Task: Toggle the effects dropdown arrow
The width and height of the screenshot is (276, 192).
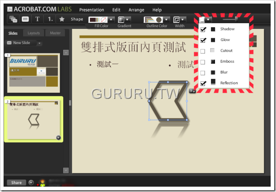Action: click(208, 20)
